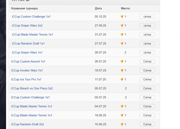The width and height of the screenshot is (180, 129).
Task: Open iCCup Invoker Wars 1x1 tournament link
Action: (27, 71)
